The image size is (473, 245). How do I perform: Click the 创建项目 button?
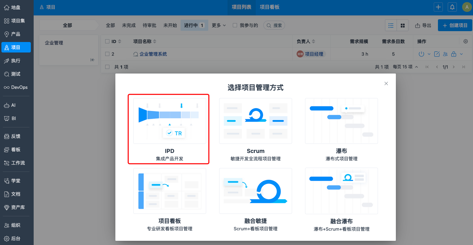pyautogui.click(x=455, y=25)
